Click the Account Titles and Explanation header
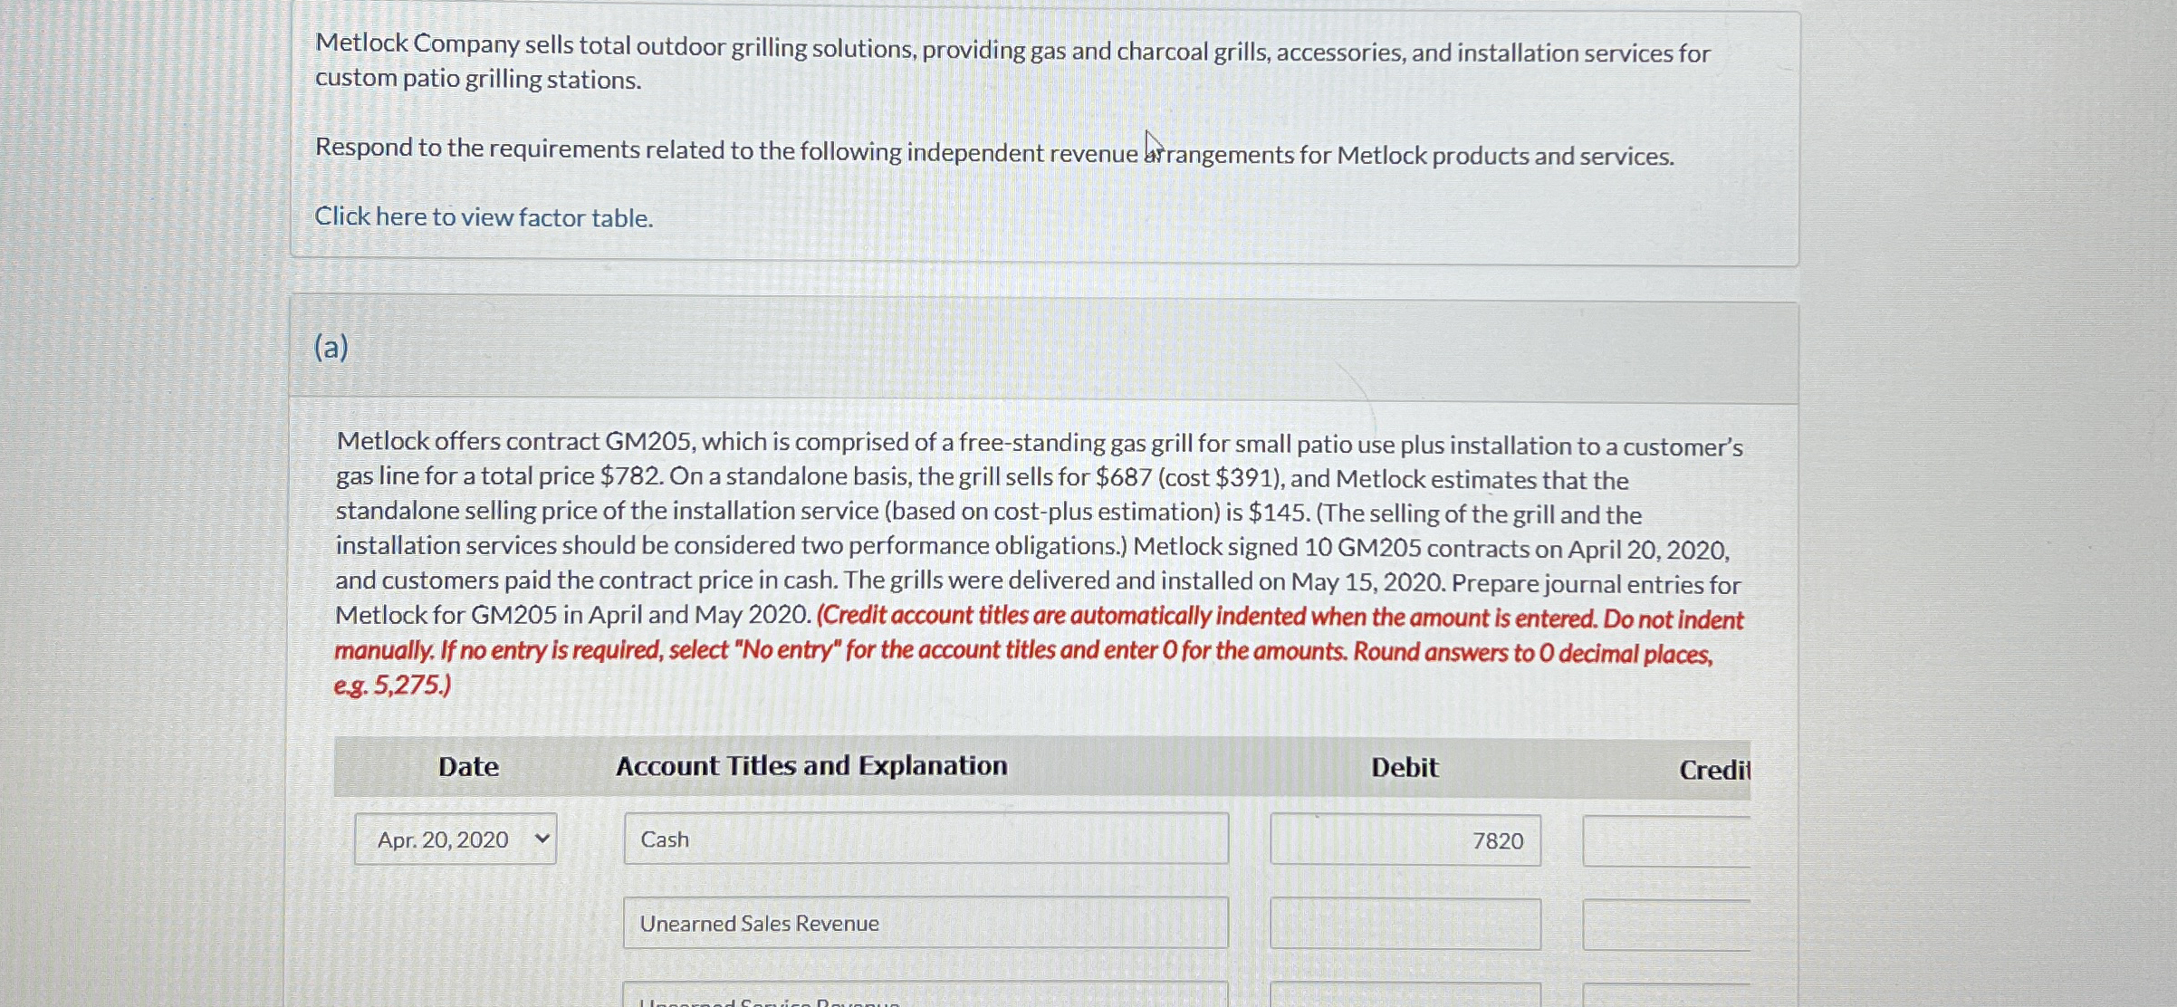Image resolution: width=2177 pixels, height=1007 pixels. [x=811, y=766]
